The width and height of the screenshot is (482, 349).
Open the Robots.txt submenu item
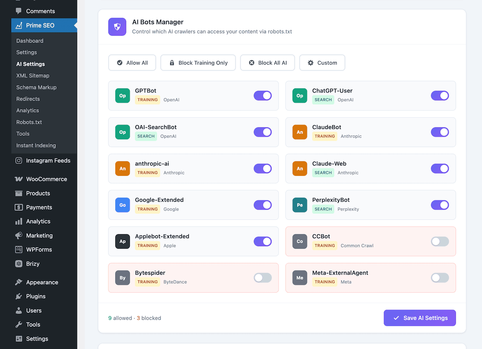click(x=29, y=122)
